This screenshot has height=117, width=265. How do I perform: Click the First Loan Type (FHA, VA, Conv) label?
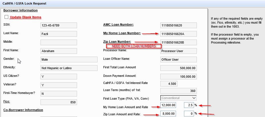[126, 98]
